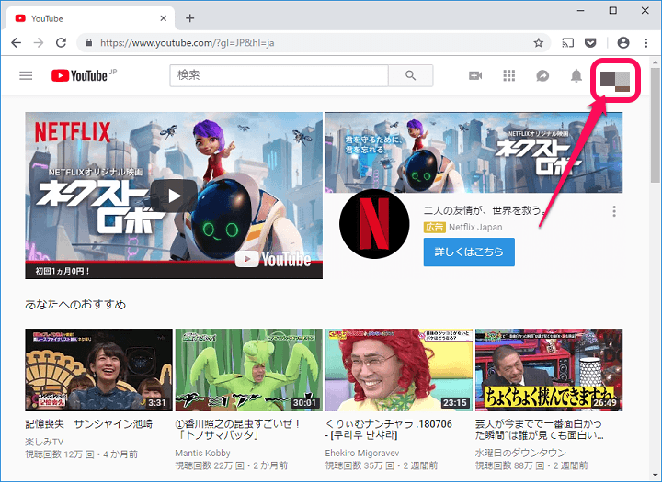Select the YouTube browser tab
The width and height of the screenshot is (662, 482).
(x=88, y=18)
